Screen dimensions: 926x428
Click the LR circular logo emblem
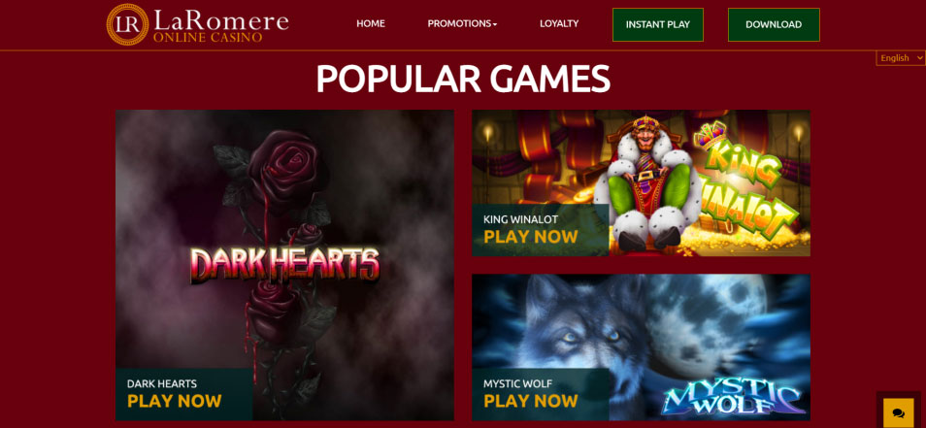click(x=127, y=24)
